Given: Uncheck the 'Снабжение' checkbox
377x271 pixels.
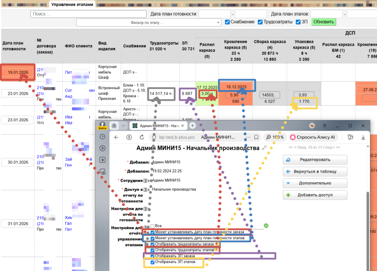Looking at the screenshot, I should click(228, 22).
